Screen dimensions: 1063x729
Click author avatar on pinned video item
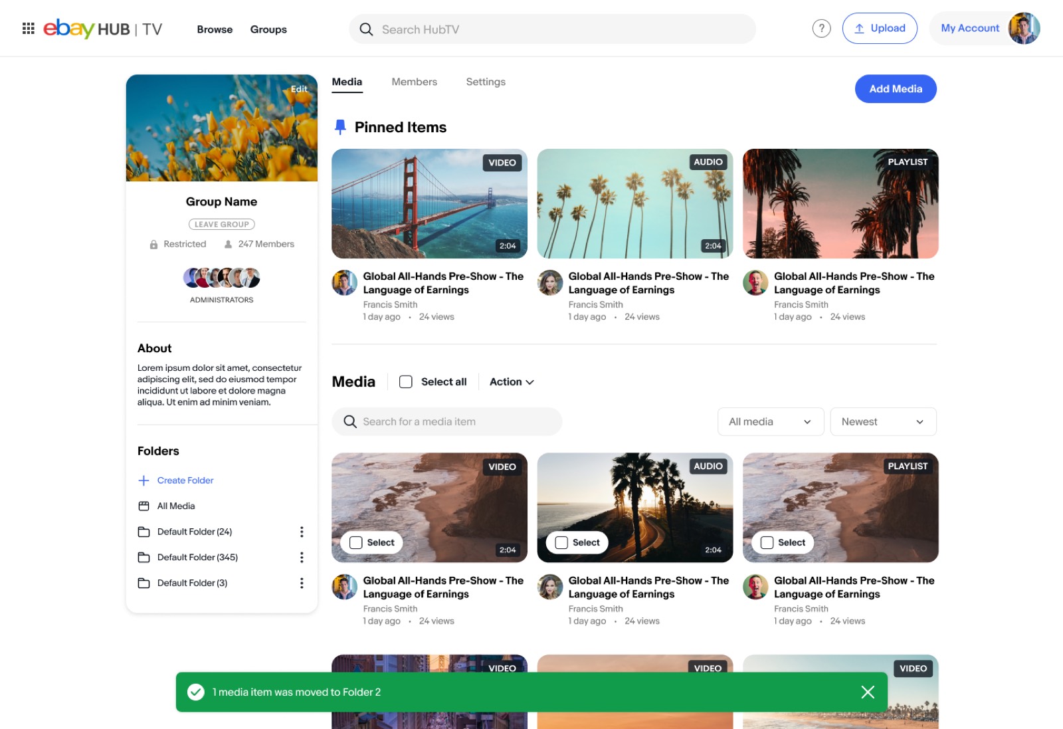[344, 282]
